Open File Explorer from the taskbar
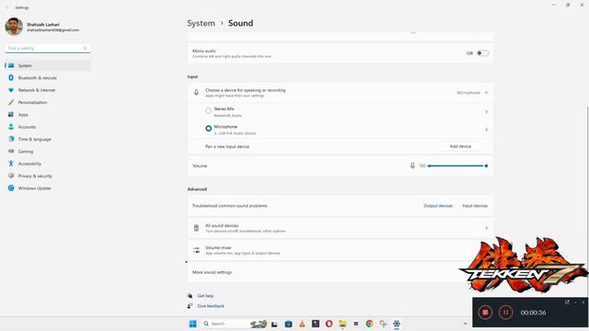The height and width of the screenshot is (331, 589). pos(342,324)
